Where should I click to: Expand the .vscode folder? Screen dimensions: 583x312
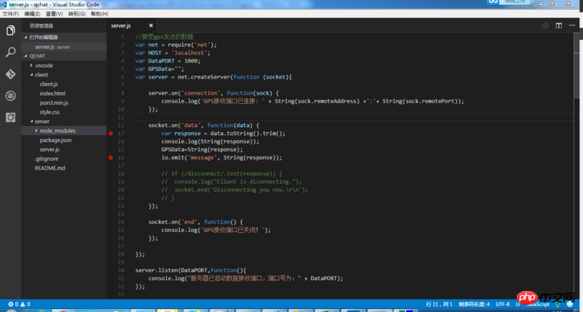(x=44, y=65)
